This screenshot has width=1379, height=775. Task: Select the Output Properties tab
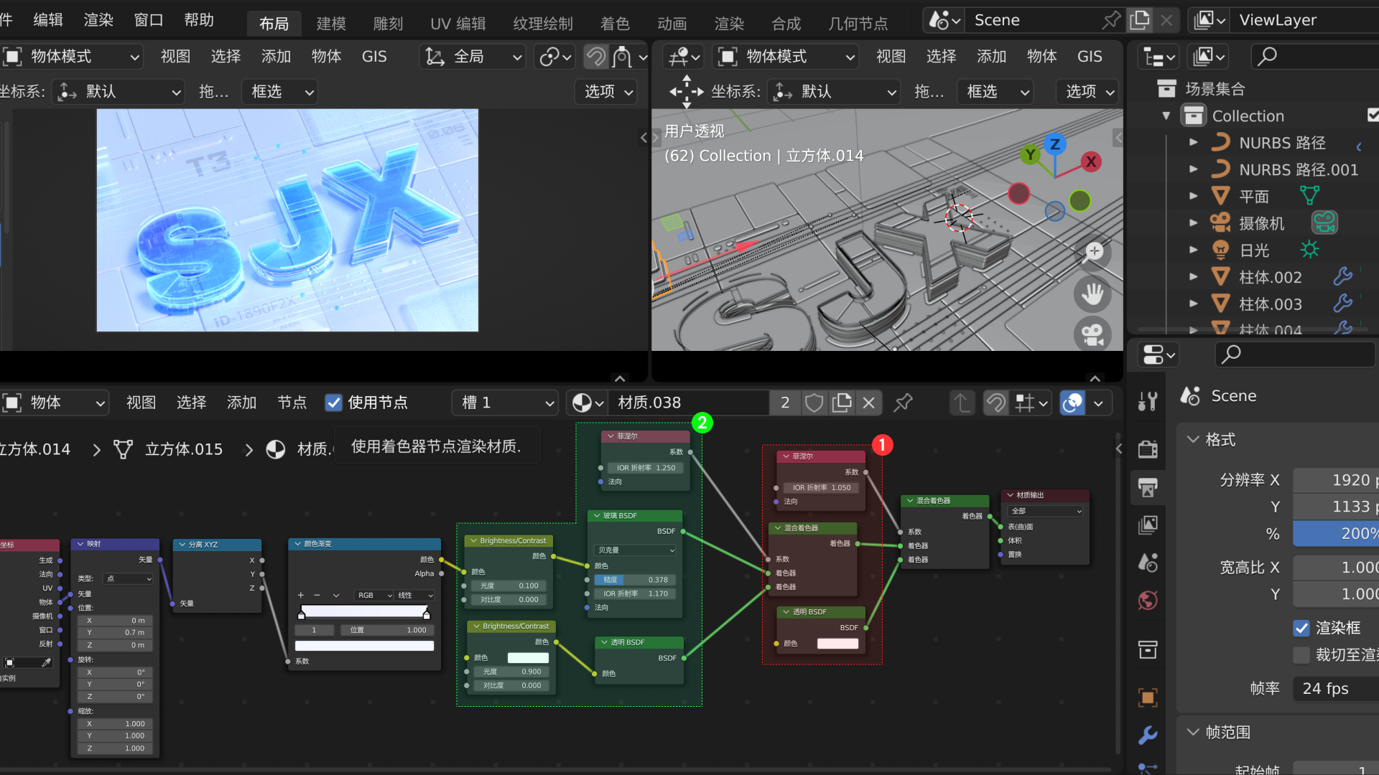tap(1147, 487)
